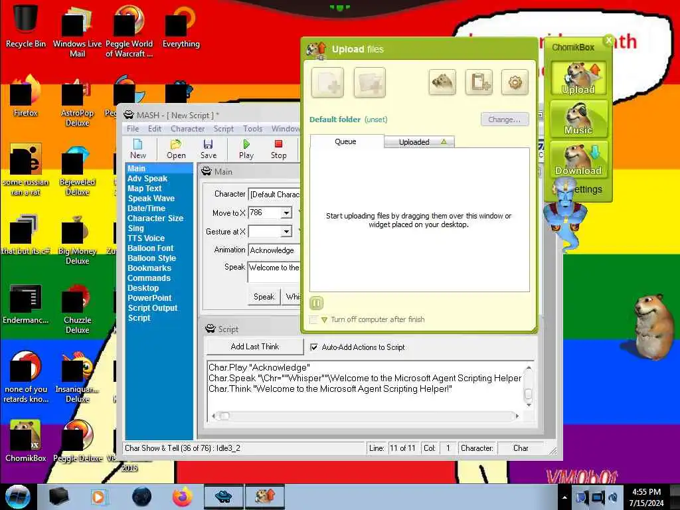Open the Tools menu in MASH
The height and width of the screenshot is (510, 680).
coord(252,129)
